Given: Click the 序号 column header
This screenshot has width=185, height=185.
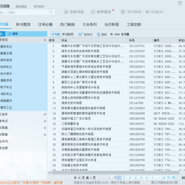Looking at the screenshot, I should point(53,41).
